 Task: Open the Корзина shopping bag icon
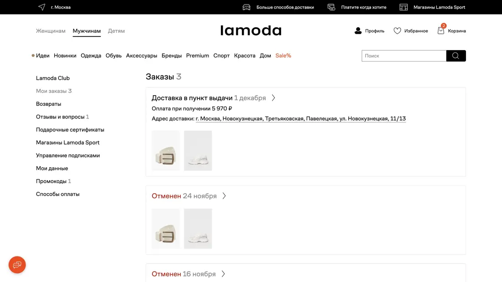pyautogui.click(x=441, y=31)
